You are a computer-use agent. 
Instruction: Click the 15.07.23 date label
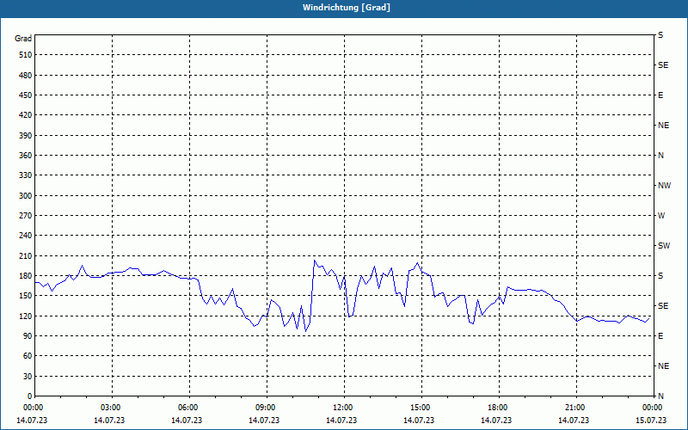(651, 421)
